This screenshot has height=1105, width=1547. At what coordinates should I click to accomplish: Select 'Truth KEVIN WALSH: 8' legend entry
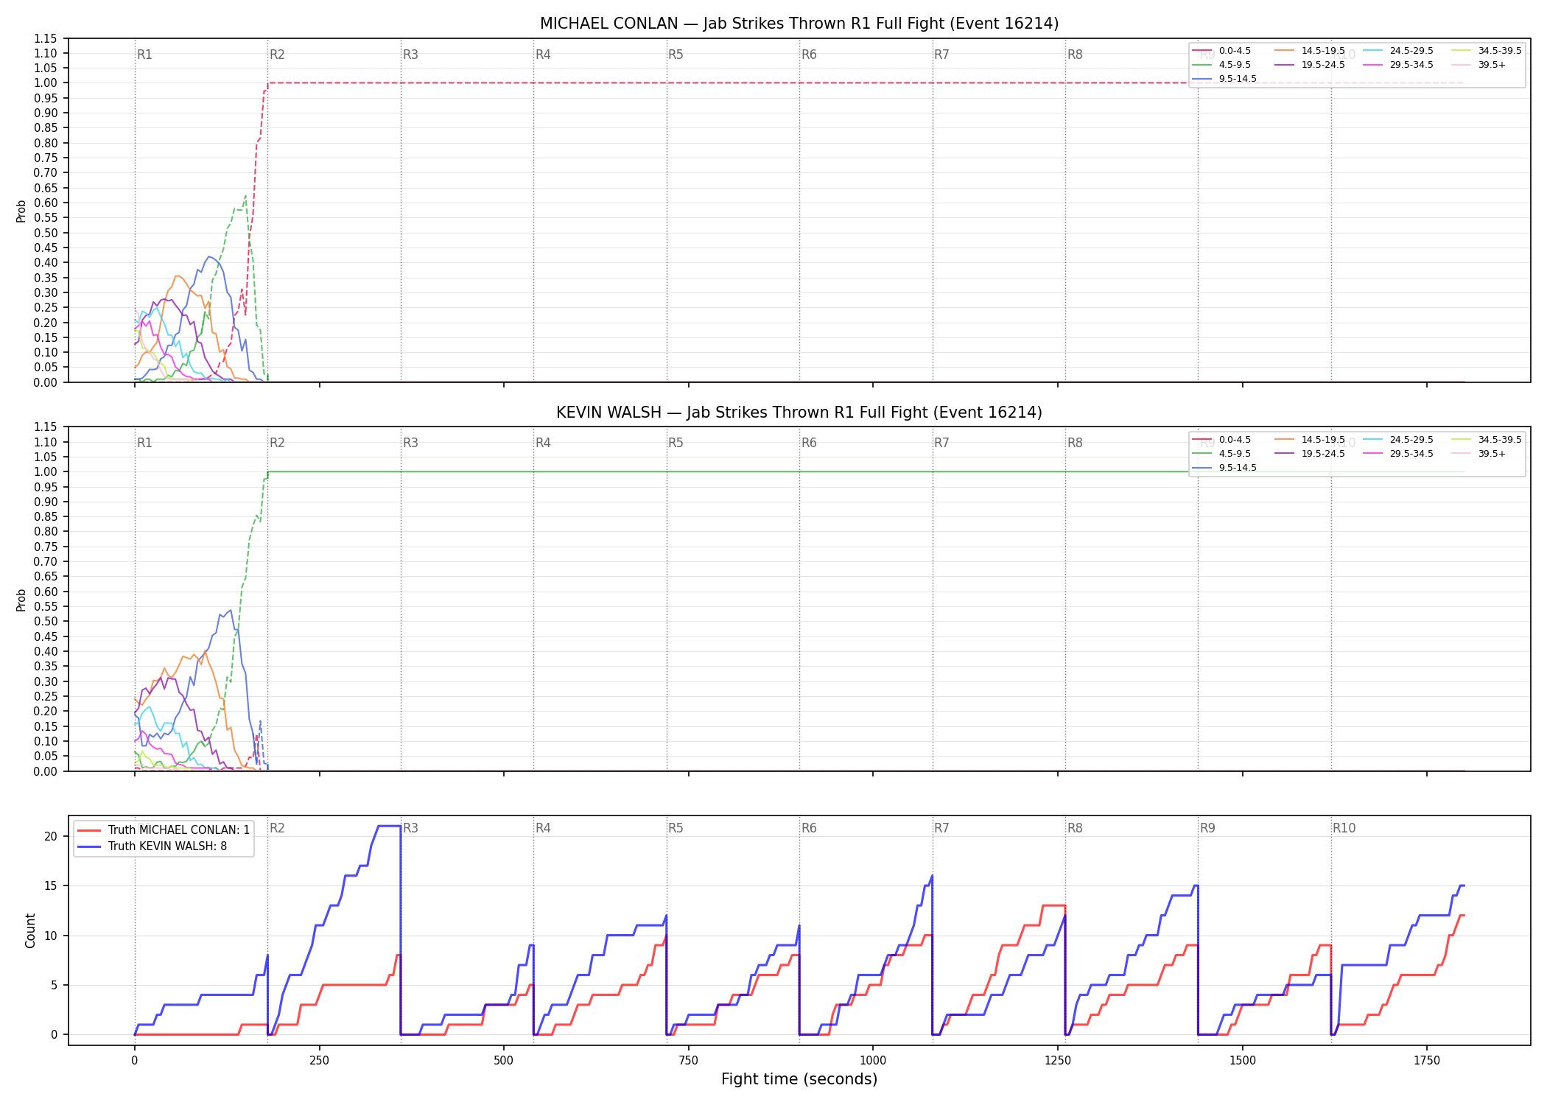tap(152, 846)
